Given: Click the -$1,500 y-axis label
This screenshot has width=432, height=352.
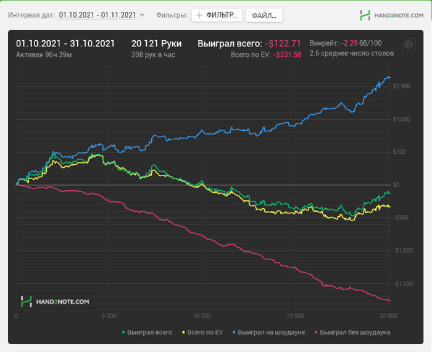Looking at the screenshot, I should [x=403, y=283].
